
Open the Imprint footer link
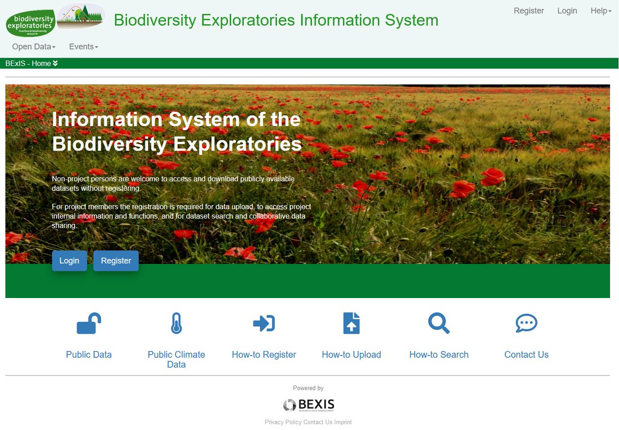click(x=343, y=422)
